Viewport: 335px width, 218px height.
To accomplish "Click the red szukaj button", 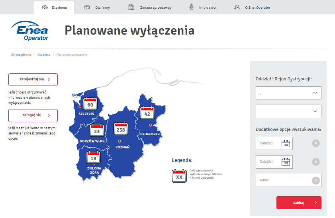I will 299,202.
